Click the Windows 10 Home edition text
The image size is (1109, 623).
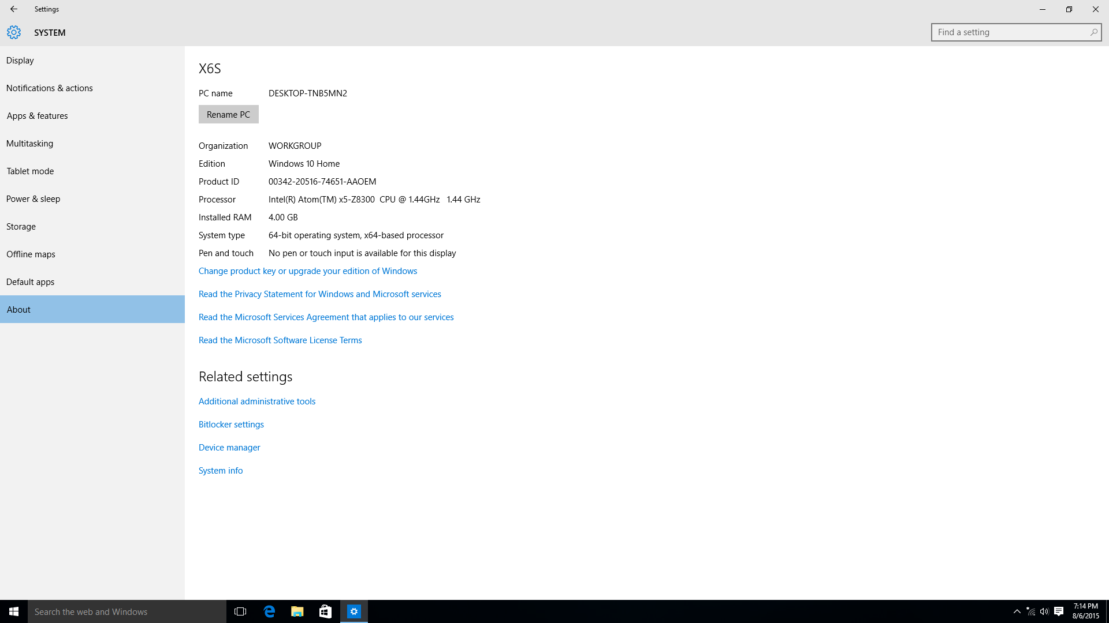(304, 164)
